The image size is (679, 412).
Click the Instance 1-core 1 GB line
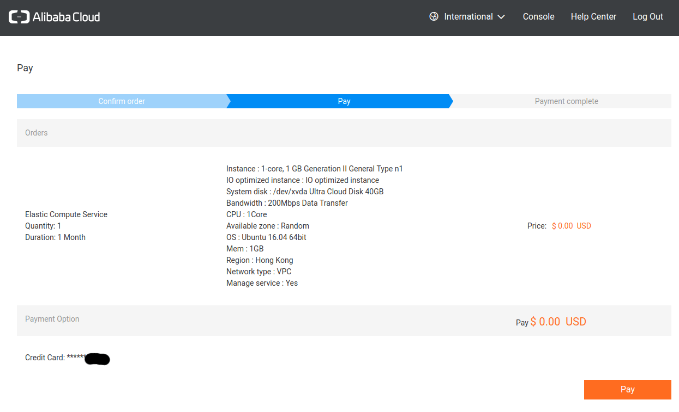pyautogui.click(x=315, y=169)
